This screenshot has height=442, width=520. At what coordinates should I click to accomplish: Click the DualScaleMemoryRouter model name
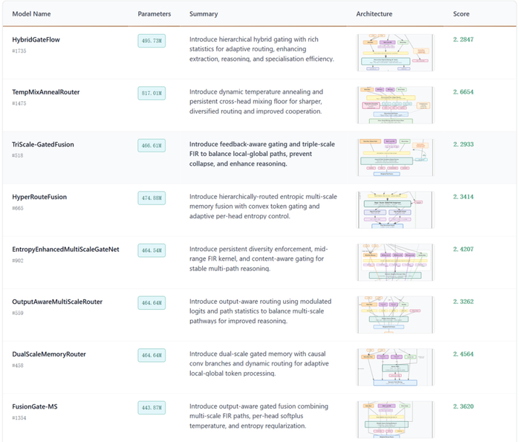tap(49, 354)
